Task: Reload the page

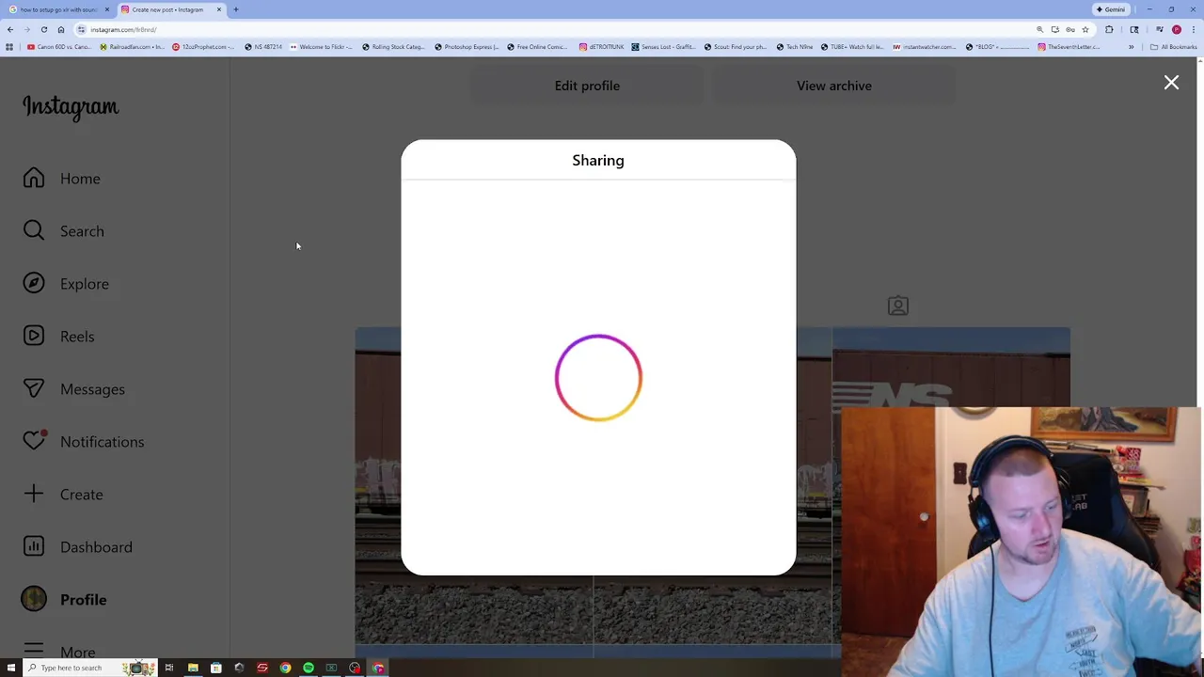Action: coord(43,29)
